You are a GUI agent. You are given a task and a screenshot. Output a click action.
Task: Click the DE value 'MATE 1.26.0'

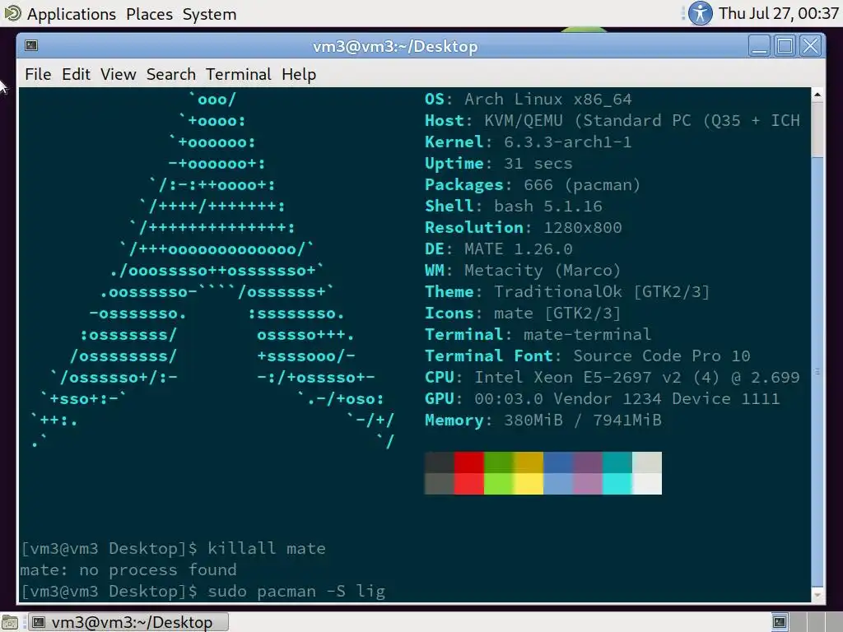(519, 249)
